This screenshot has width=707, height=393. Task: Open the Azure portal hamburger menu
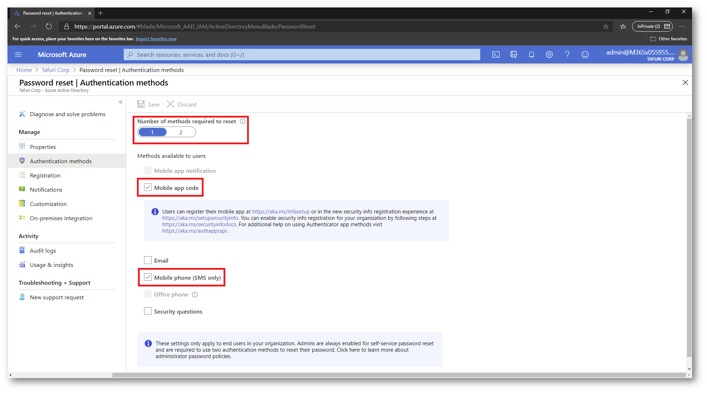18,55
